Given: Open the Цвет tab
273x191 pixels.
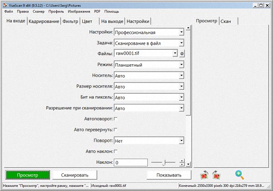Looking at the screenshot, I should (x=87, y=21).
